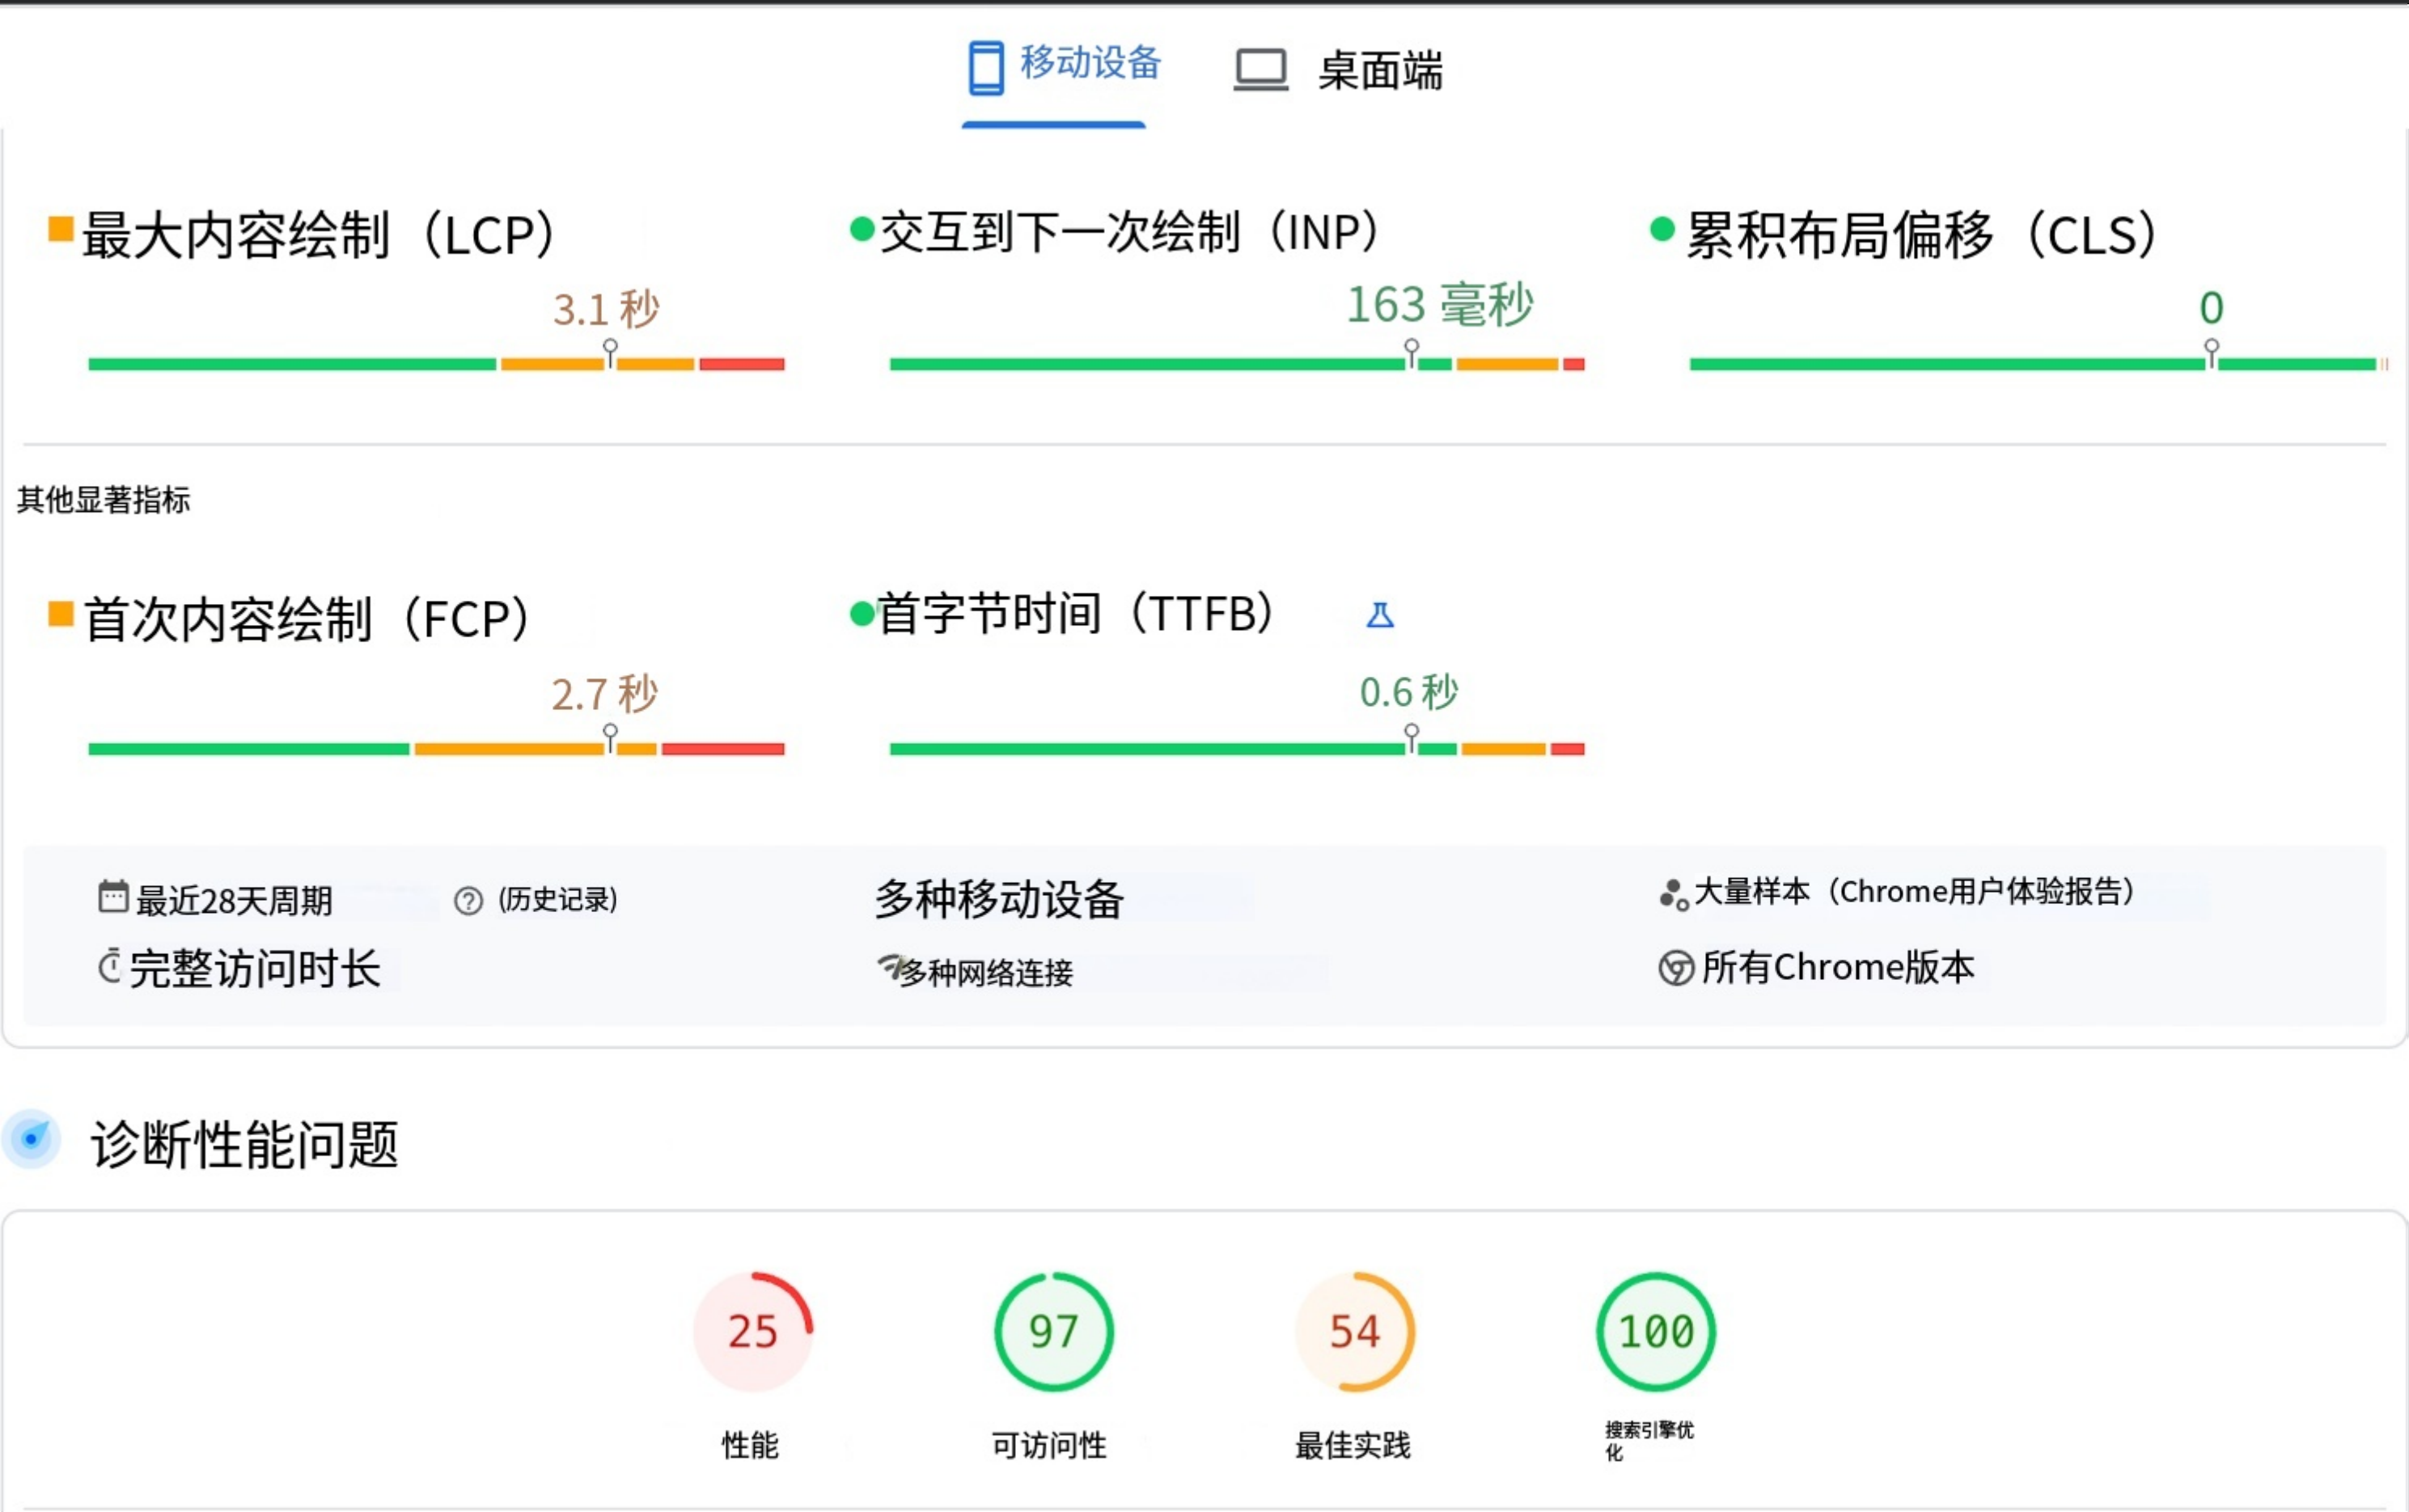Click the 2.7 秒 FCP value

click(x=604, y=694)
